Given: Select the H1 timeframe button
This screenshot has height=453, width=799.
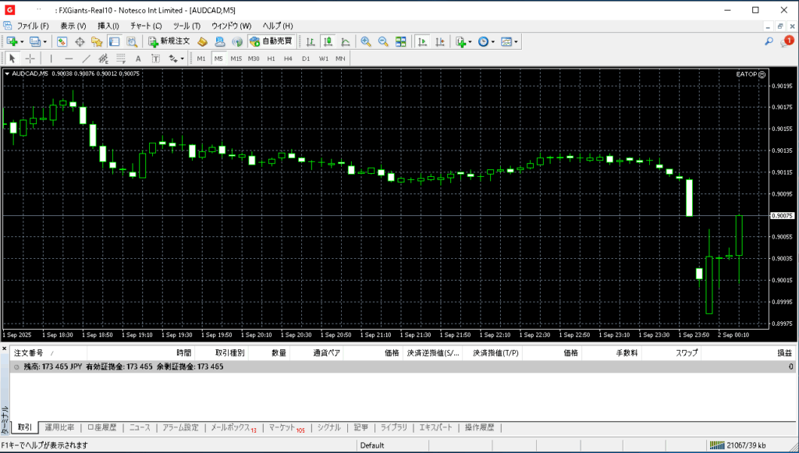Looking at the screenshot, I should click(271, 58).
